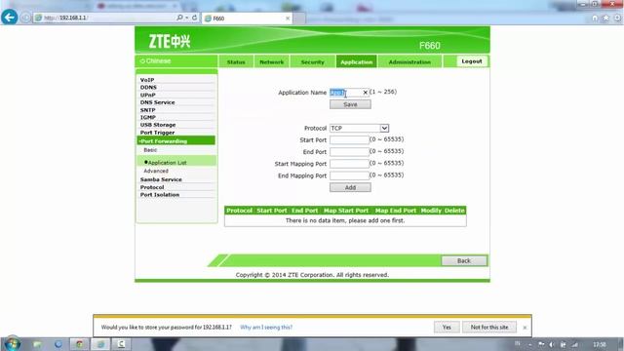Click the Save button
The height and width of the screenshot is (351, 624).
[350, 104]
